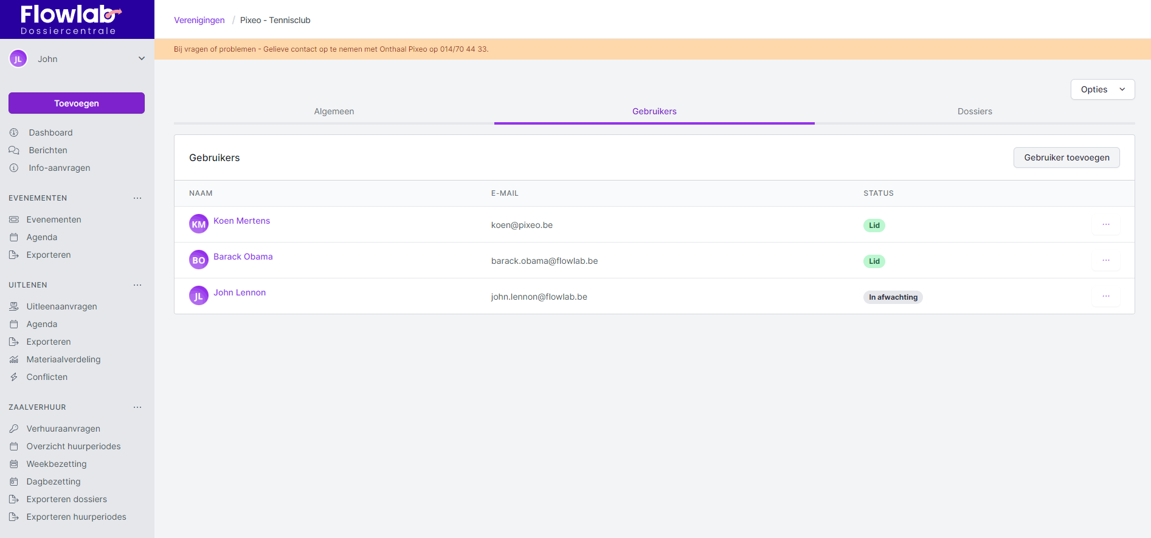
Task: Click the Conflicten lightning icon
Action: tap(14, 377)
